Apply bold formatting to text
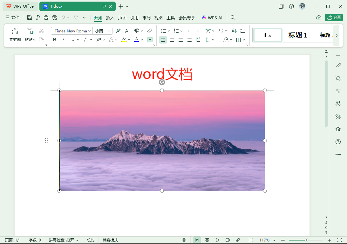Viewport: 347px width, 244px height. pos(54,40)
